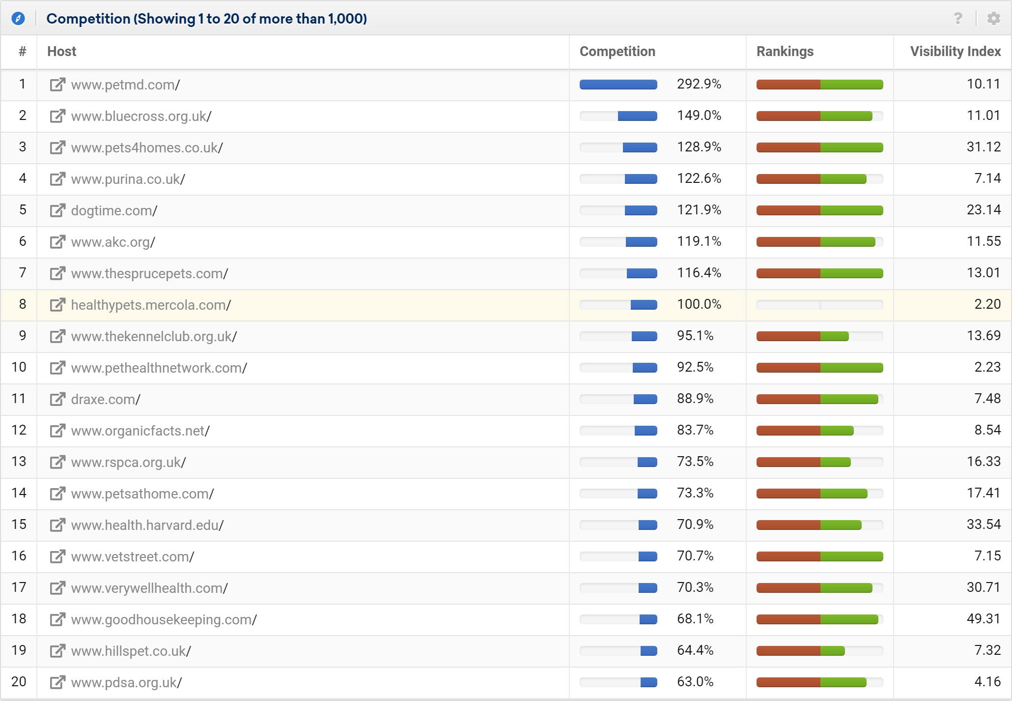
Task: Open the settings gear icon
Action: [x=994, y=19]
